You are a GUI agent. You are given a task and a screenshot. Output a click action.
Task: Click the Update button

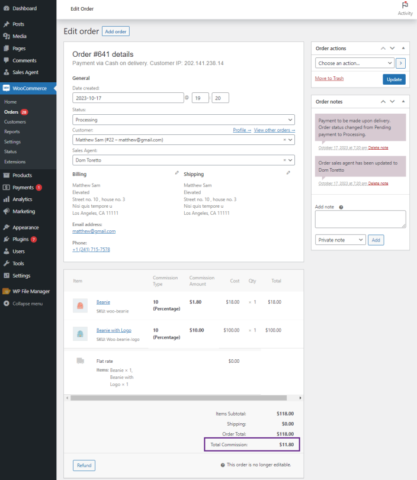[x=394, y=79]
